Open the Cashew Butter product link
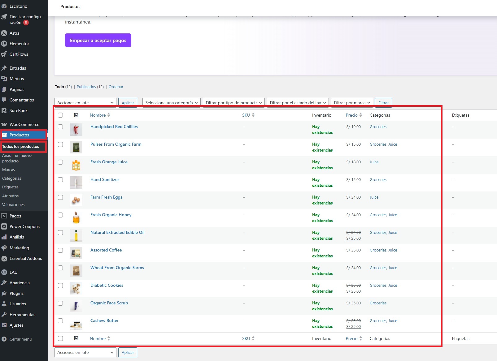The width and height of the screenshot is (497, 361). pos(104,320)
